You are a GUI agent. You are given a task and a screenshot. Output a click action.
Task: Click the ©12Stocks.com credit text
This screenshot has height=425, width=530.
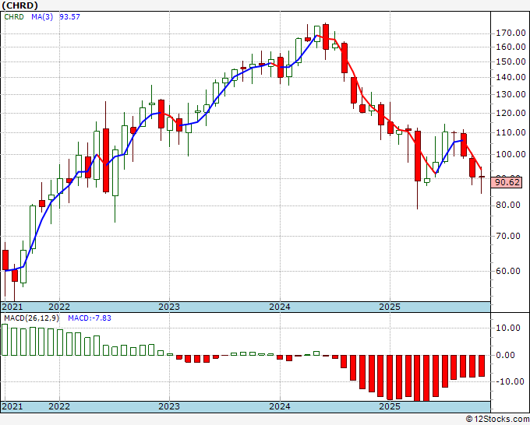[x=497, y=420]
